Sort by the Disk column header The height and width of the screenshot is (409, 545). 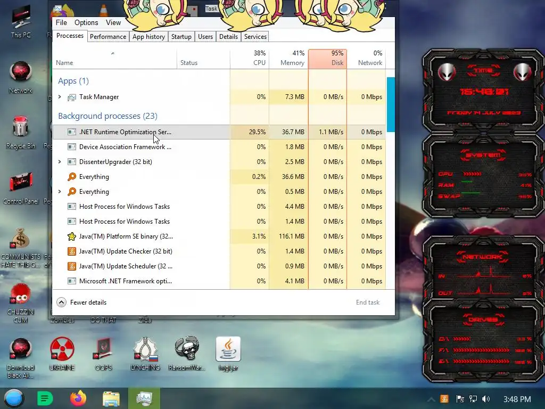click(x=327, y=59)
